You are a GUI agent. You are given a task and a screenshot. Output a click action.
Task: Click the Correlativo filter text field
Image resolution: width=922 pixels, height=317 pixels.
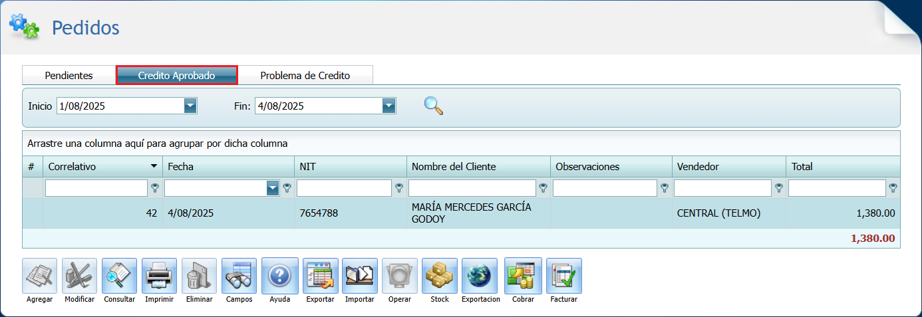[x=96, y=188]
